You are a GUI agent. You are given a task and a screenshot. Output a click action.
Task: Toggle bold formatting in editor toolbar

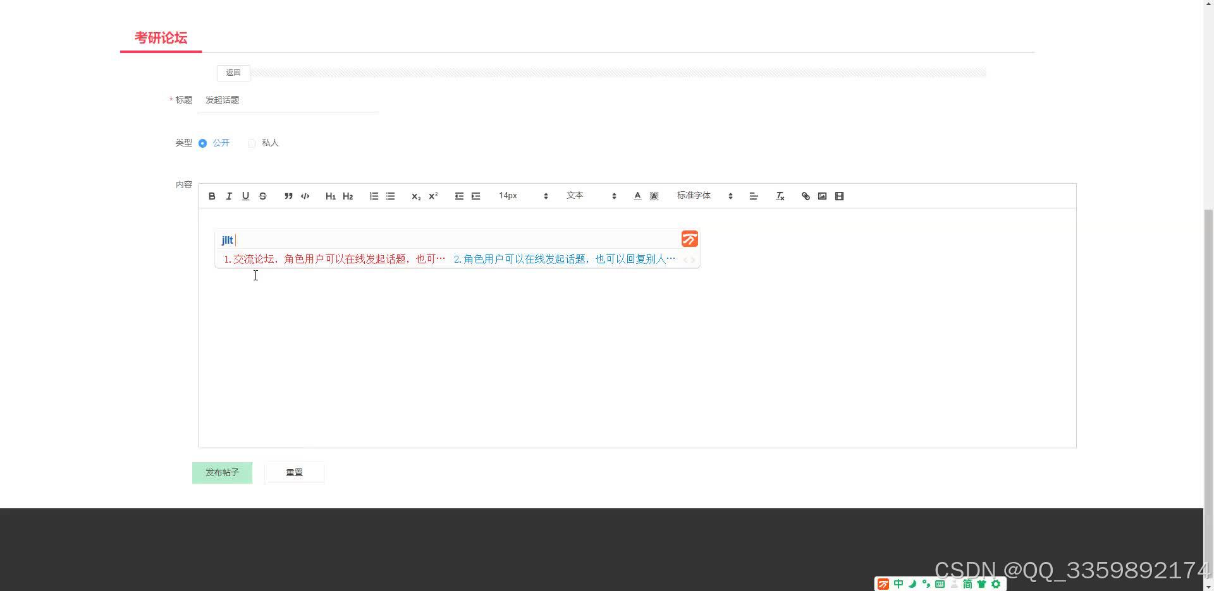pyautogui.click(x=212, y=196)
